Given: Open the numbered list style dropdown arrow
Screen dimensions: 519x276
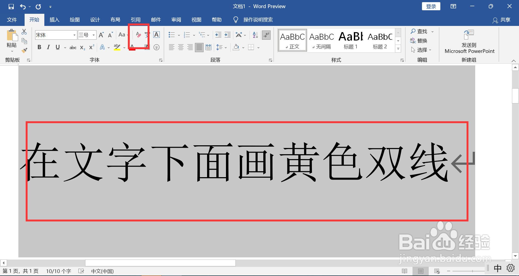Looking at the screenshot, I should coord(194,35).
